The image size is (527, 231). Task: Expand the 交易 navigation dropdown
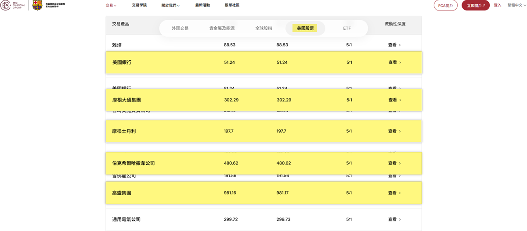[111, 5]
